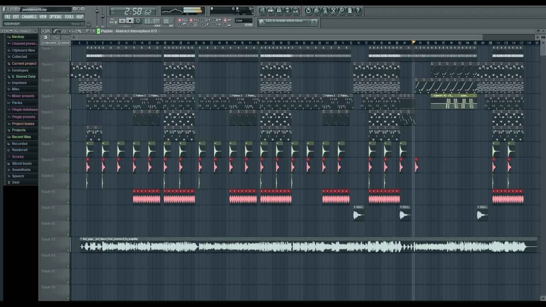Screen dimensions: 546x307
Task: Mute Track 2 using its green LED
Action: [67, 75]
